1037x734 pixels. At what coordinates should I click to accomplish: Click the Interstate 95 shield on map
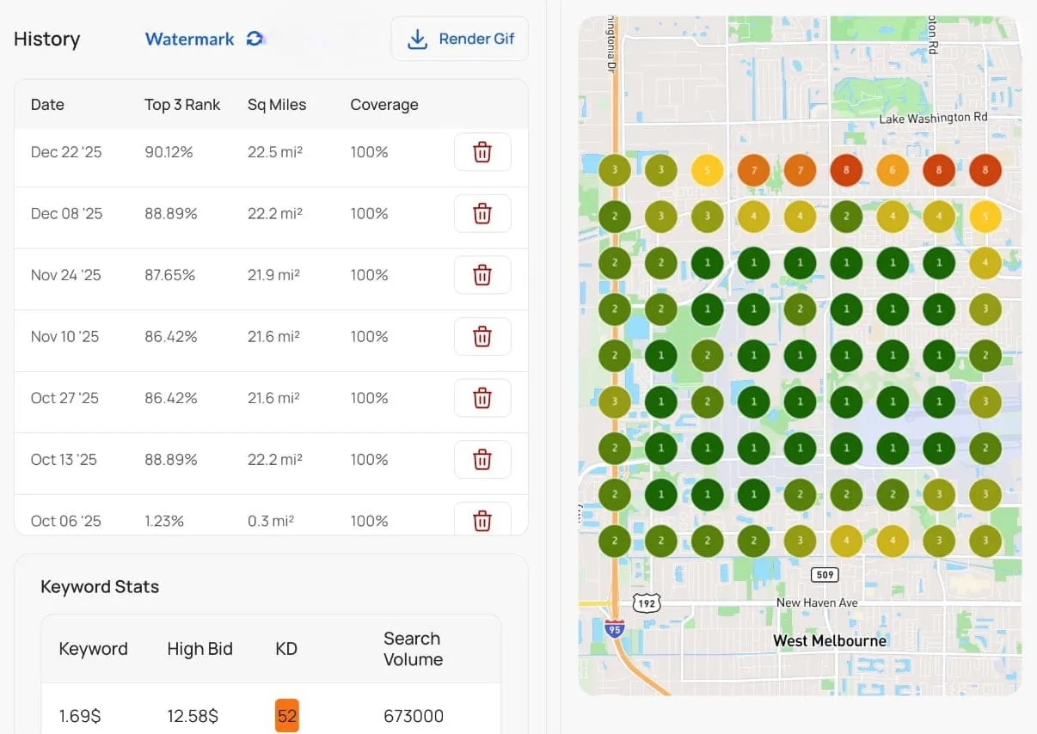(x=614, y=629)
